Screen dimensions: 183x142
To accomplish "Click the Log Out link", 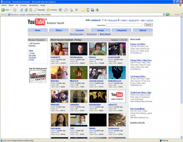I will coord(150,20).
